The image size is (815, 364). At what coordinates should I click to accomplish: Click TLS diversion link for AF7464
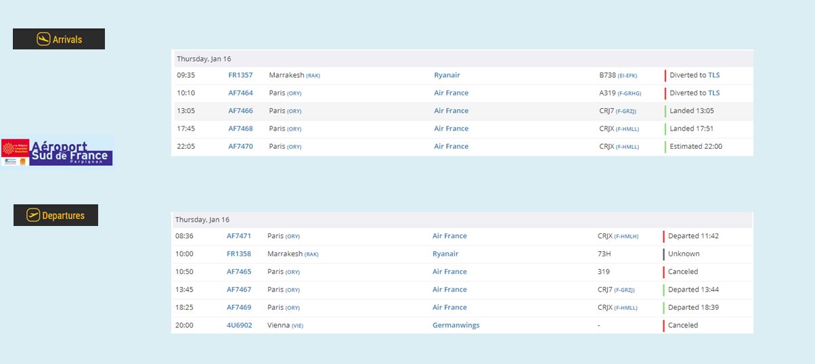point(714,93)
